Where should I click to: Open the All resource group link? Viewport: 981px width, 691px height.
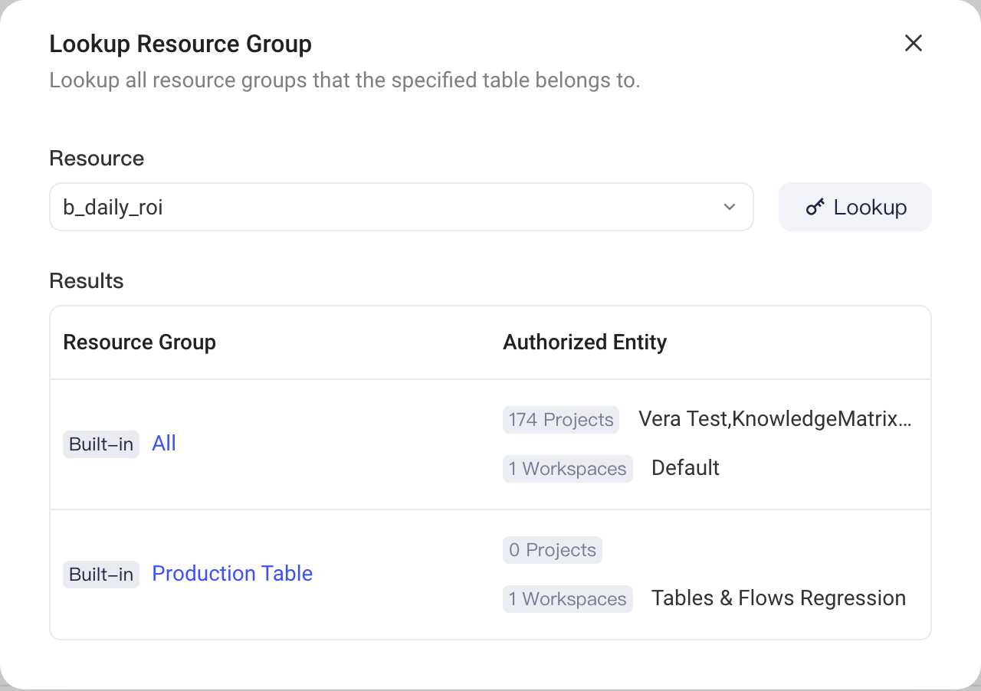[x=164, y=444]
